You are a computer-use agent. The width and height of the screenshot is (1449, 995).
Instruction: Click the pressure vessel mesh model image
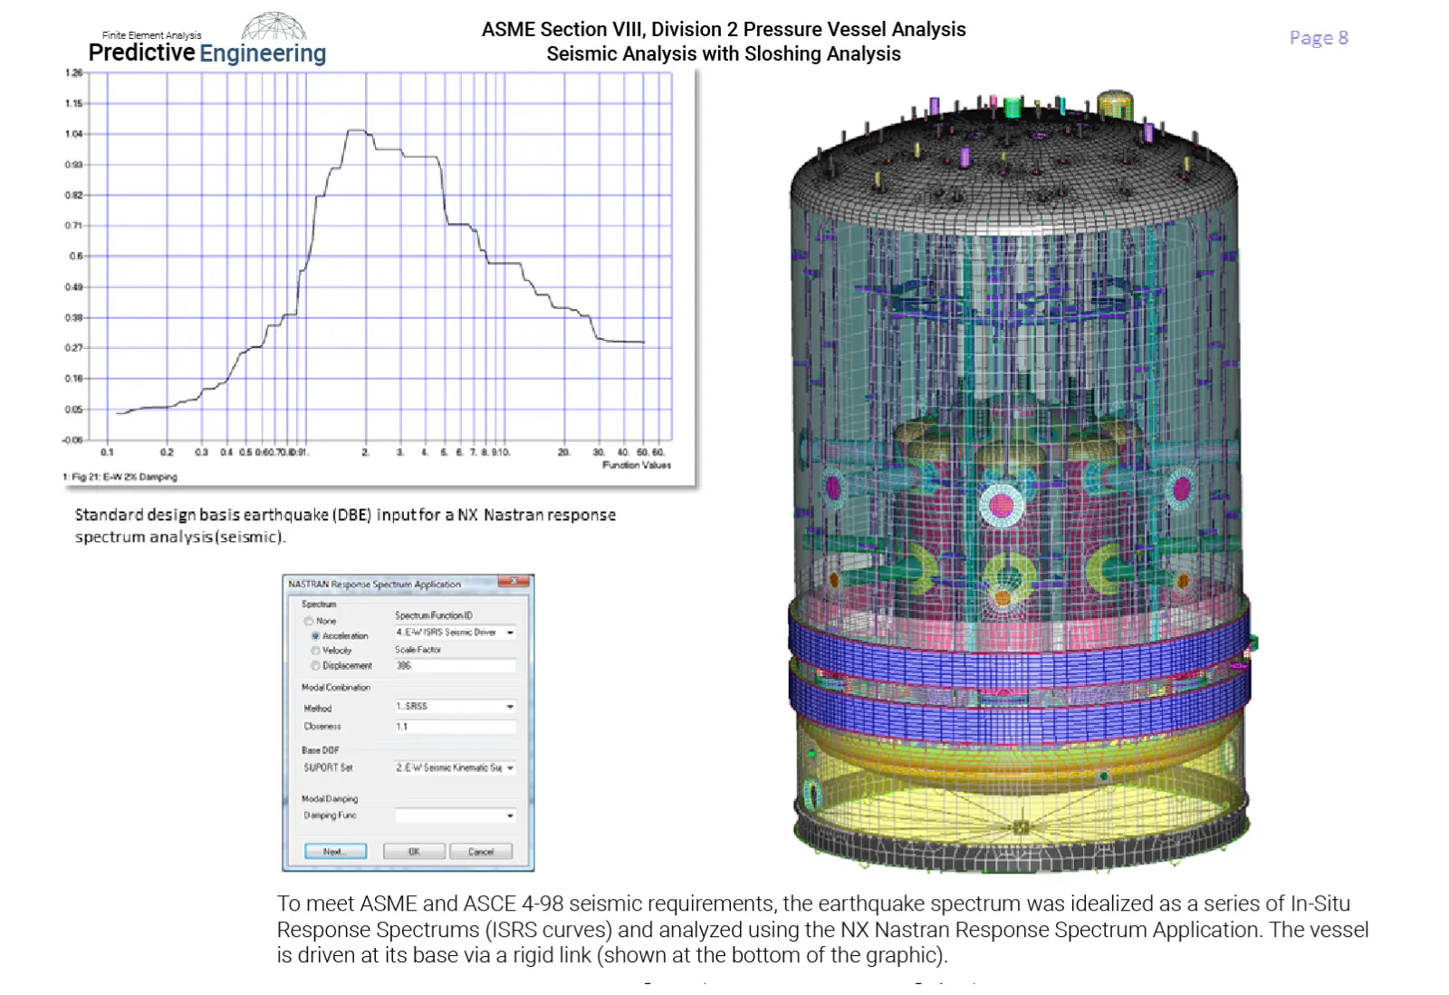pos(1022,480)
